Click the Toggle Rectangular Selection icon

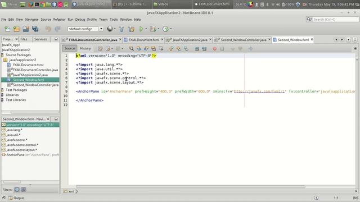161,49
